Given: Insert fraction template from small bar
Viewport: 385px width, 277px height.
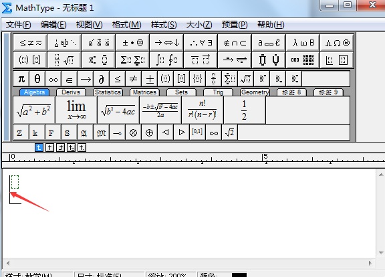Looking at the screenshot, I should click(x=214, y=79).
